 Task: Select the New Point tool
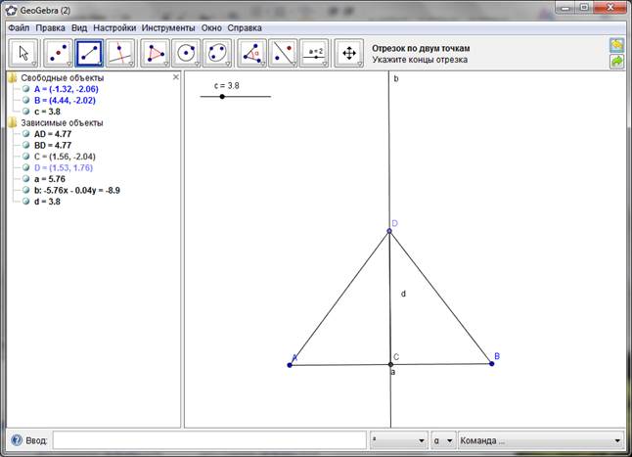pos(58,53)
